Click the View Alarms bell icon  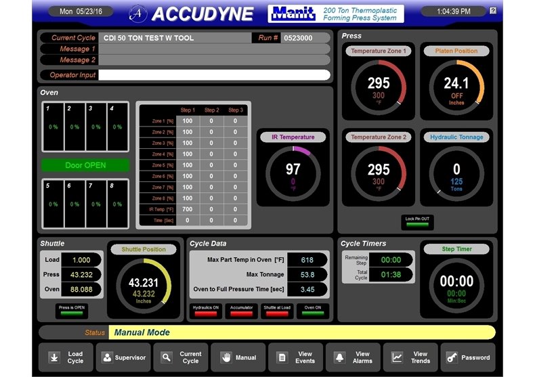coord(340,357)
